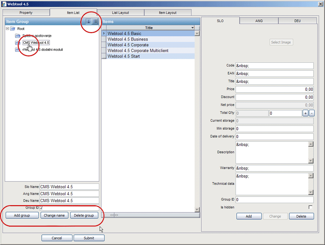Screen dimensions: 325x245
Task: Click the Spletno gostovanje folder icon
Action: click(x=17, y=36)
